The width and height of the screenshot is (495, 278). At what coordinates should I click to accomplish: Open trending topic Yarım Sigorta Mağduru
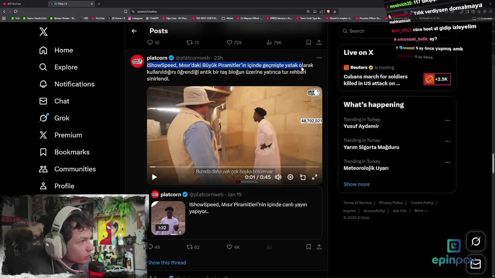click(x=371, y=147)
